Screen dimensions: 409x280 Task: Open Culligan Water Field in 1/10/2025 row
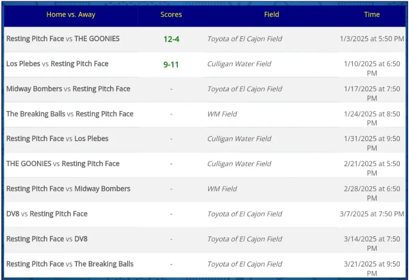tap(239, 64)
